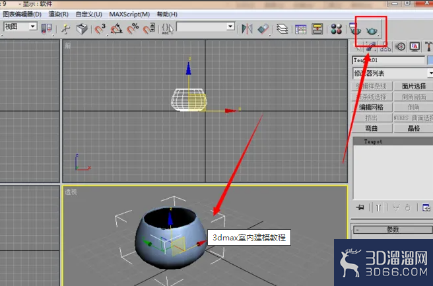Click the 倒角剖面 modifier button
The image size is (433, 286).
tap(413, 96)
